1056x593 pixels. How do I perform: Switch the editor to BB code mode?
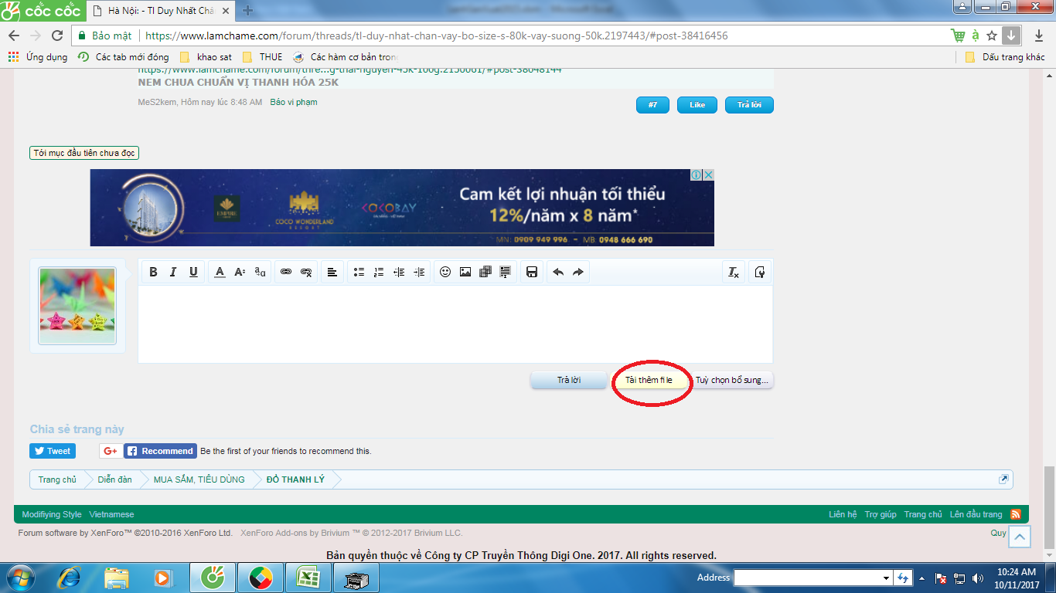[x=759, y=272]
